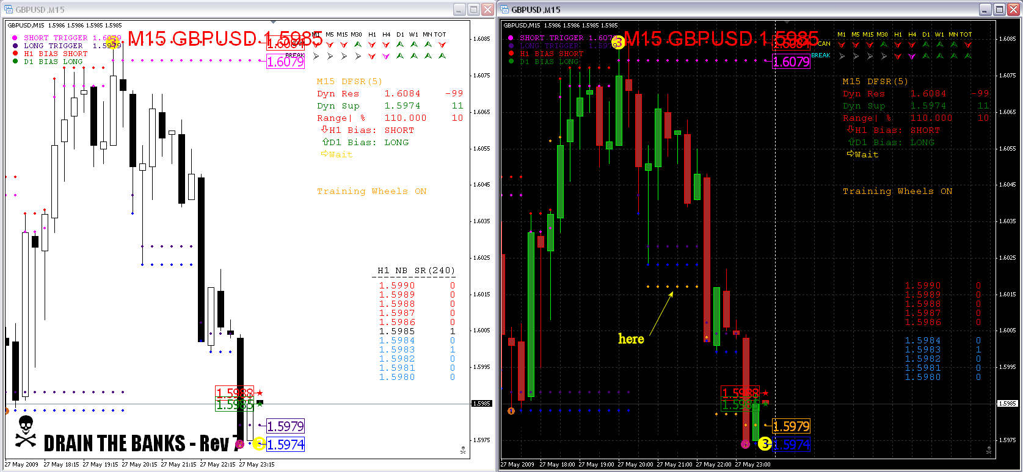Click the M1 timeframe label in the black chart
The width and height of the screenshot is (1023, 472).
pyautogui.click(x=842, y=35)
